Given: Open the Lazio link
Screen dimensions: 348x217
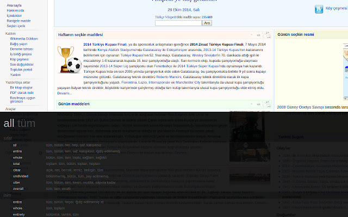Looking at the screenshot, I should (142, 82).
